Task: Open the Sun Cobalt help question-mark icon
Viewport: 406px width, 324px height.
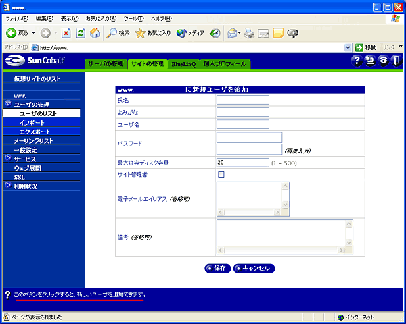Action: coord(357,61)
